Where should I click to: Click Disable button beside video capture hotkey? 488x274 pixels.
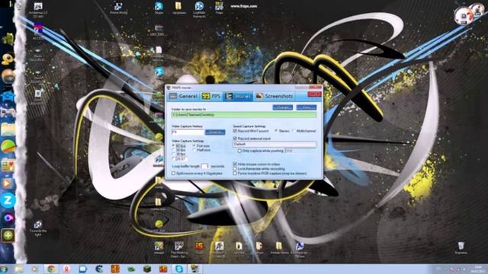coord(215,132)
